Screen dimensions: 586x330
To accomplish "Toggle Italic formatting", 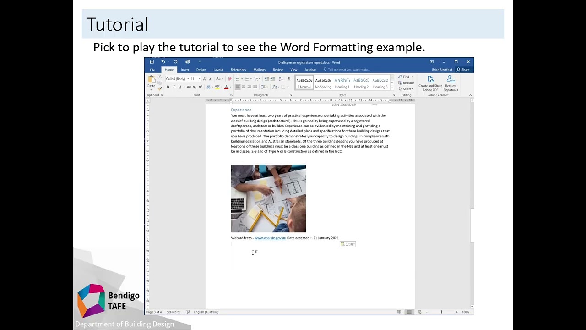I will click(x=174, y=87).
